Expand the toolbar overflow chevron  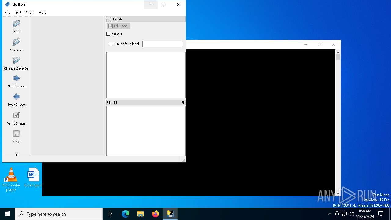point(16,154)
